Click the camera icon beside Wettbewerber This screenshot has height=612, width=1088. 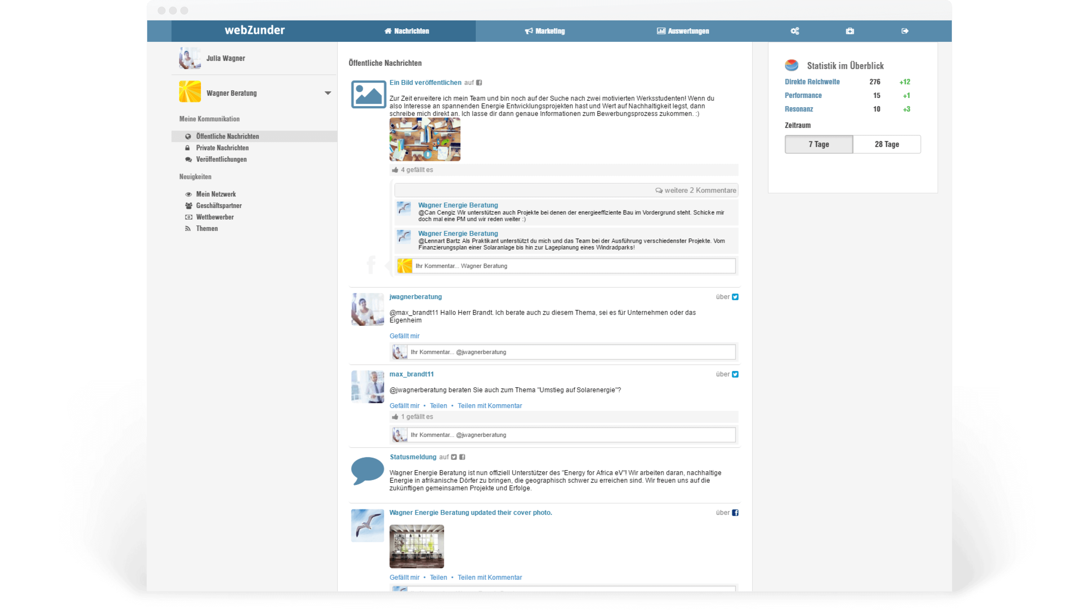pyautogui.click(x=188, y=217)
